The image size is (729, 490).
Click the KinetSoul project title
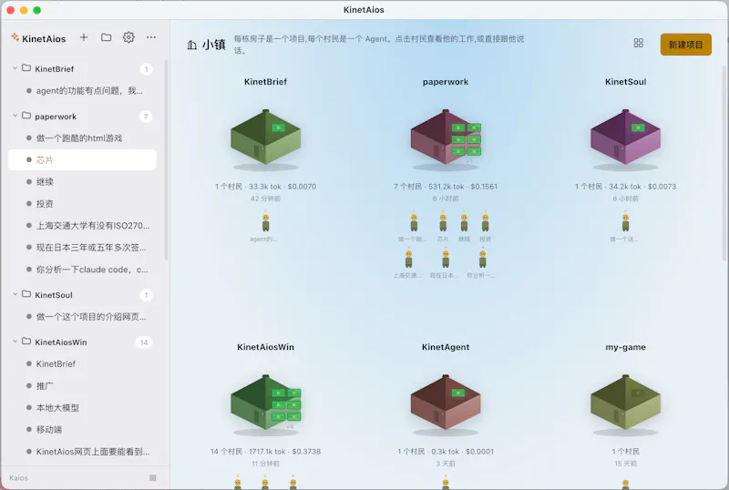[x=625, y=82]
